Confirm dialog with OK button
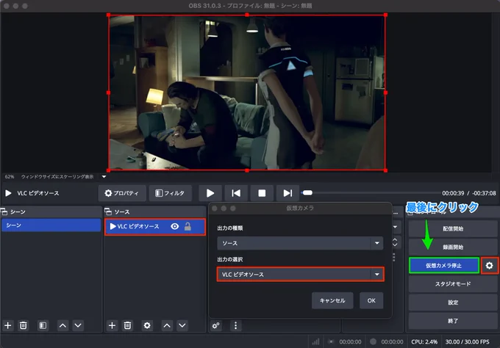The image size is (500, 348). point(371,300)
